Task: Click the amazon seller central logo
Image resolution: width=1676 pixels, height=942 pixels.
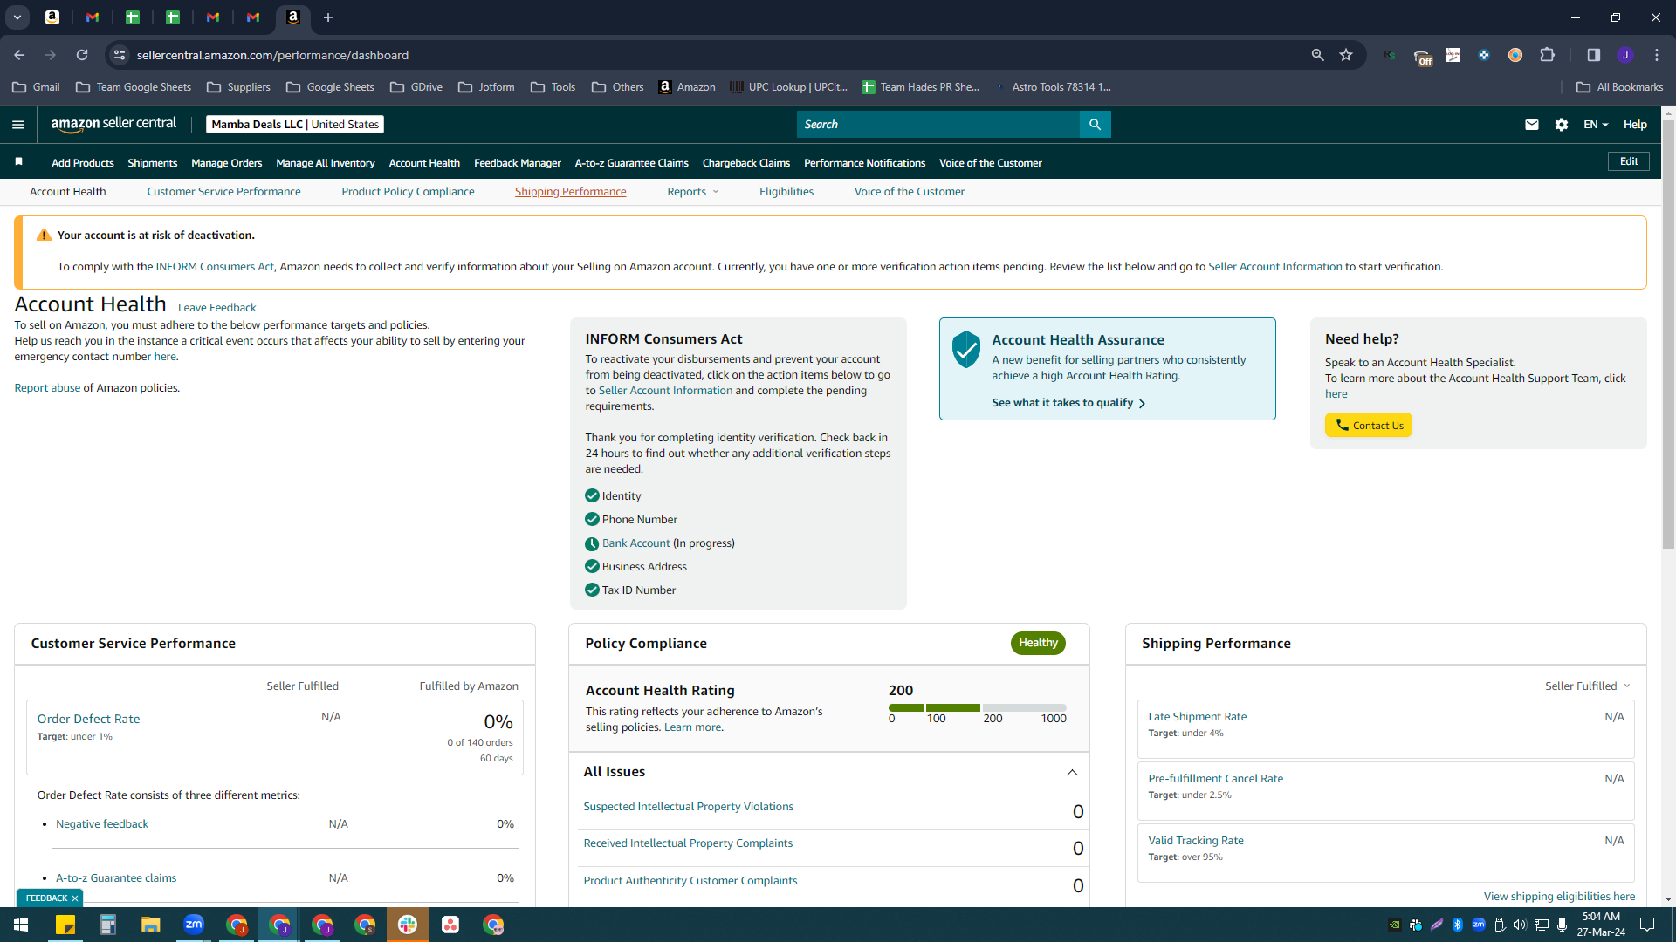Action: tap(113, 124)
